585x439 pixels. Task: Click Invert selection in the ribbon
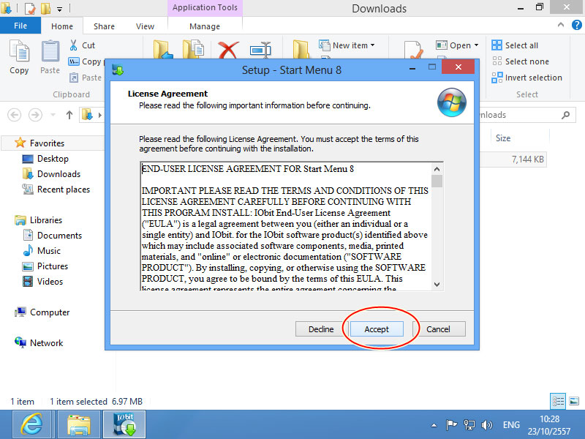526,78
